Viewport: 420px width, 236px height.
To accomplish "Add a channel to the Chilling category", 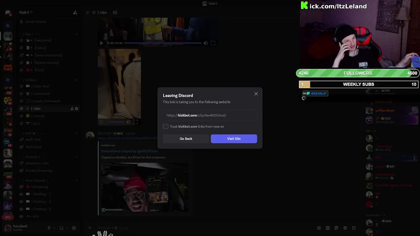I will (x=76, y=80).
